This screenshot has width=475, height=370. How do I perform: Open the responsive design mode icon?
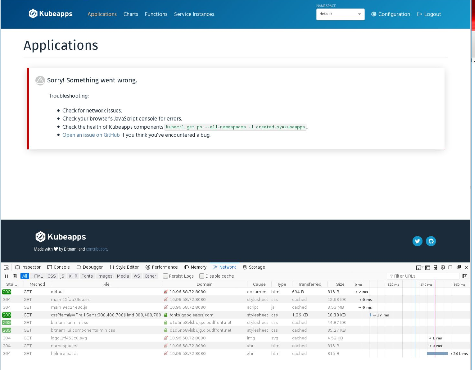(x=435, y=267)
